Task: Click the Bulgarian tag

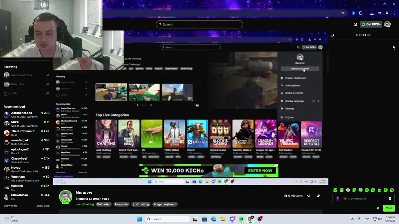Action: click(x=103, y=204)
